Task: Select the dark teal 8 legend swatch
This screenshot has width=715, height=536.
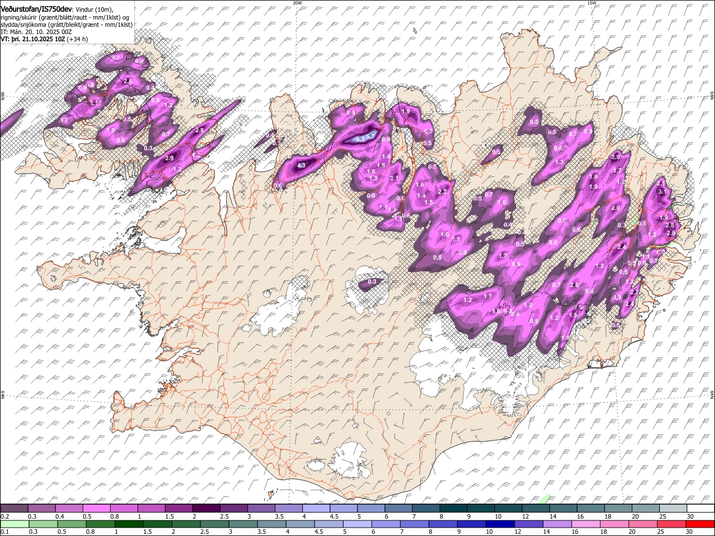Action: pyautogui.click(x=452, y=509)
